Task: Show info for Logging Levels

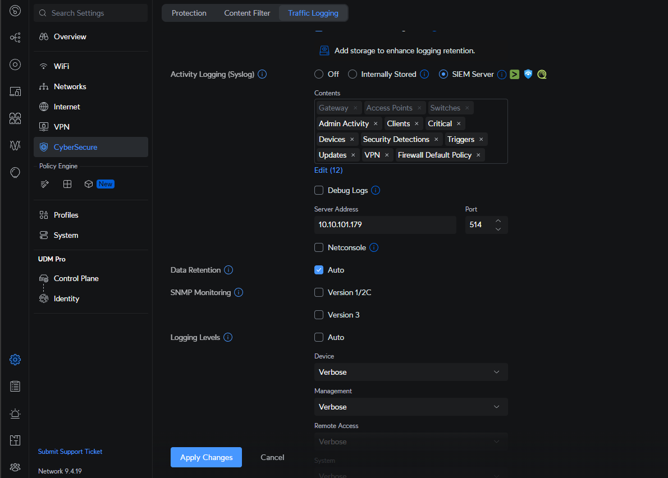Action: 228,337
